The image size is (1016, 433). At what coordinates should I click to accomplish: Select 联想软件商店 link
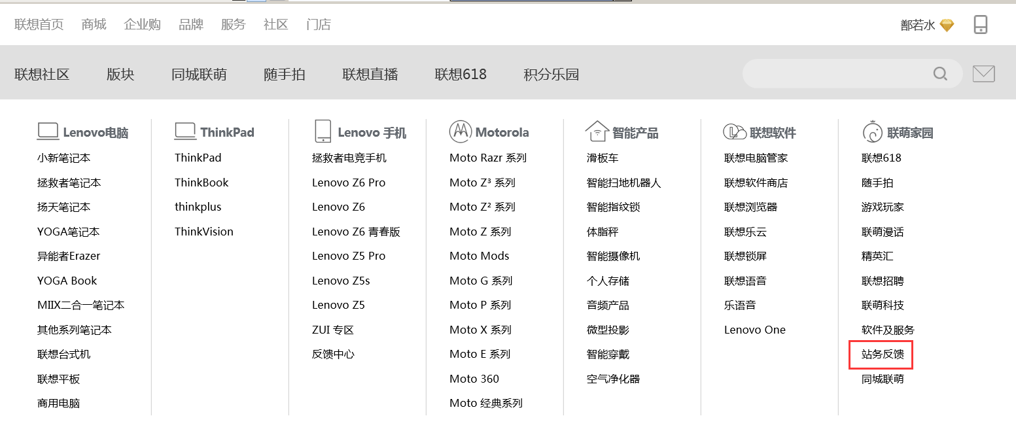tap(756, 182)
